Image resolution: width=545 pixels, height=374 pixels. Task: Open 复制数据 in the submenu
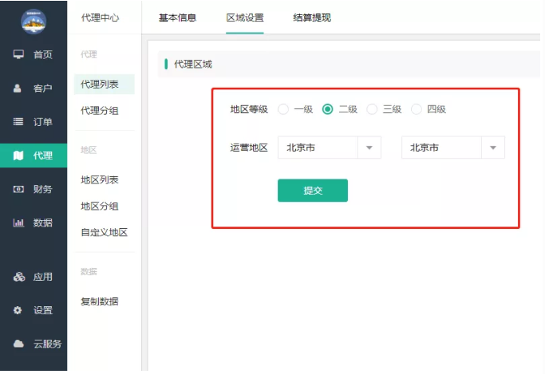[x=100, y=301]
